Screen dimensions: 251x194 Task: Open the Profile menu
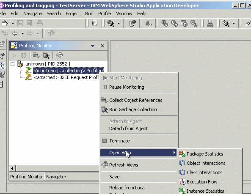(x=105, y=14)
